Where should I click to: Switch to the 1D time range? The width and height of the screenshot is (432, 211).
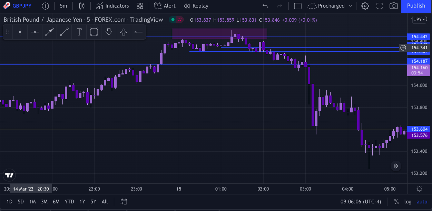10,202
